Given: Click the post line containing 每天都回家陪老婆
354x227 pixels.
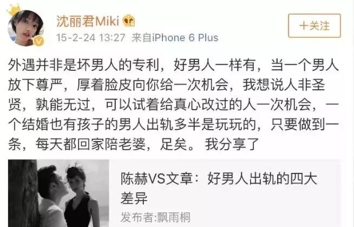Looking at the screenshot, I should click(x=134, y=144).
